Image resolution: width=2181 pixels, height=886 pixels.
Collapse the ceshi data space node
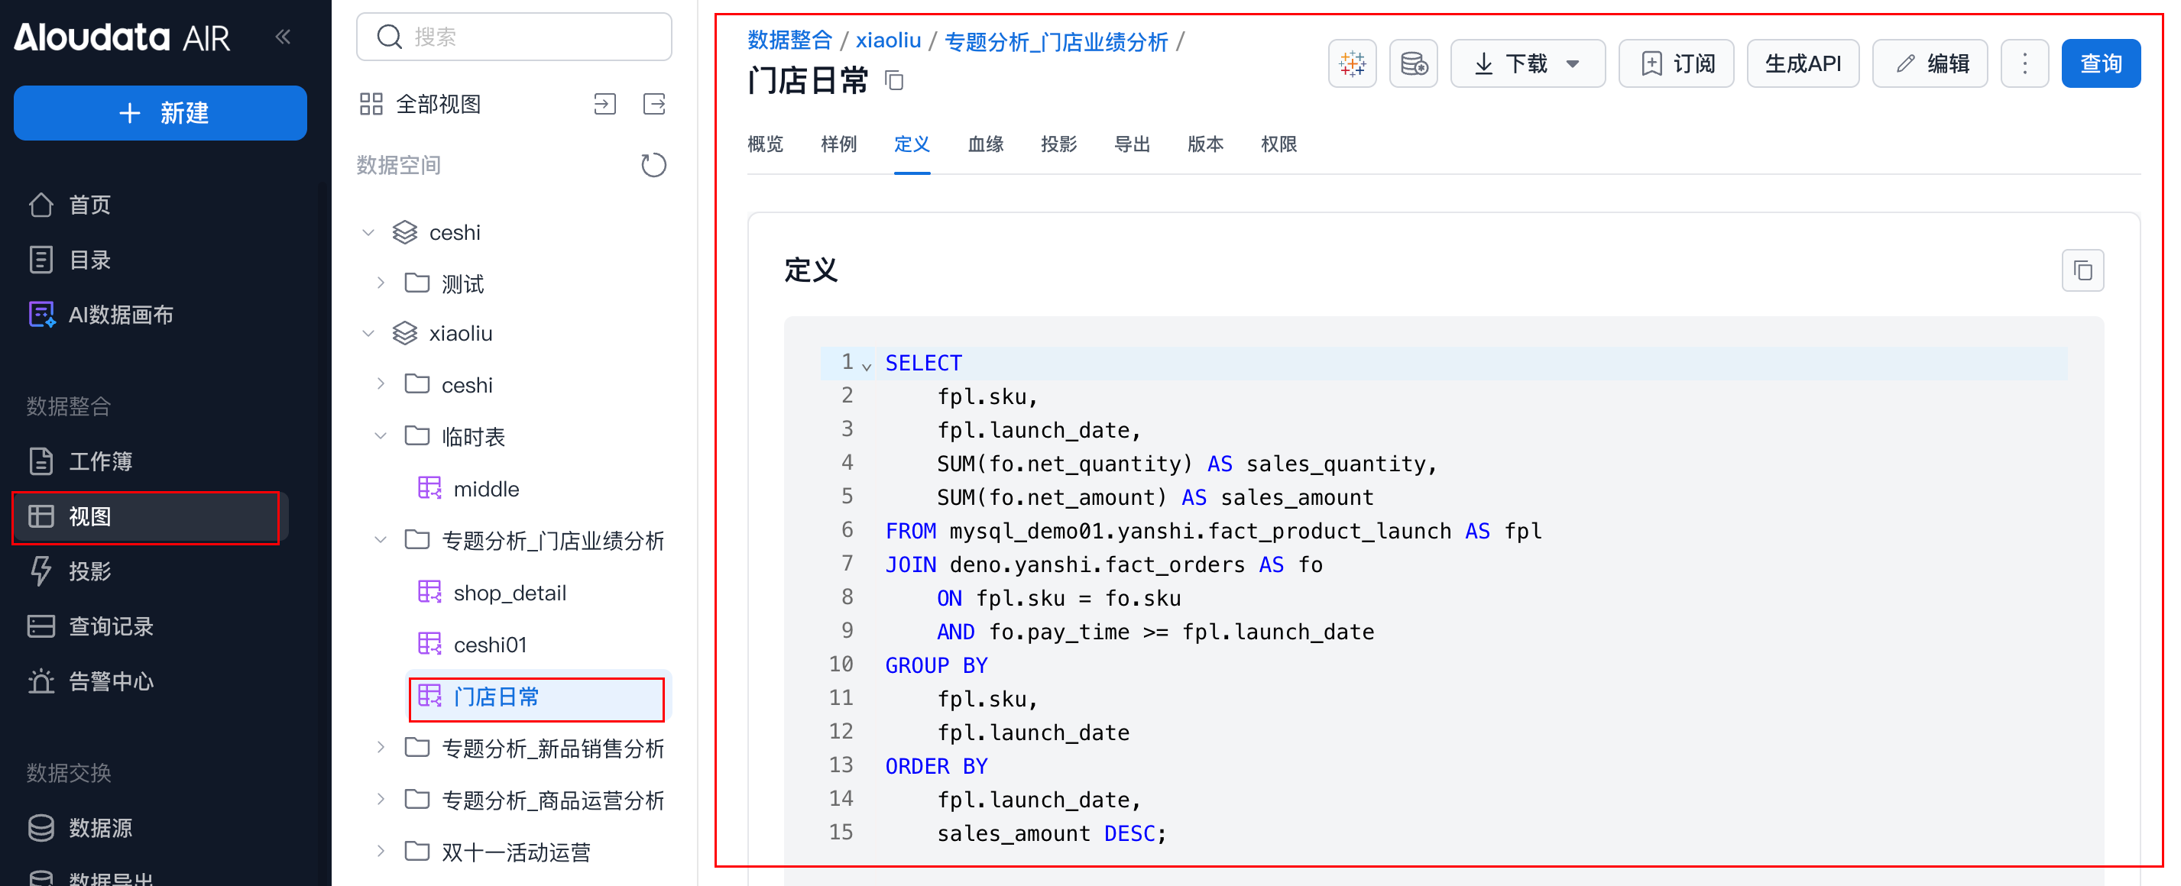368,232
